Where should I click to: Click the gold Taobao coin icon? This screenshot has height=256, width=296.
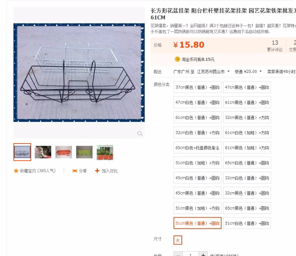click(177, 59)
